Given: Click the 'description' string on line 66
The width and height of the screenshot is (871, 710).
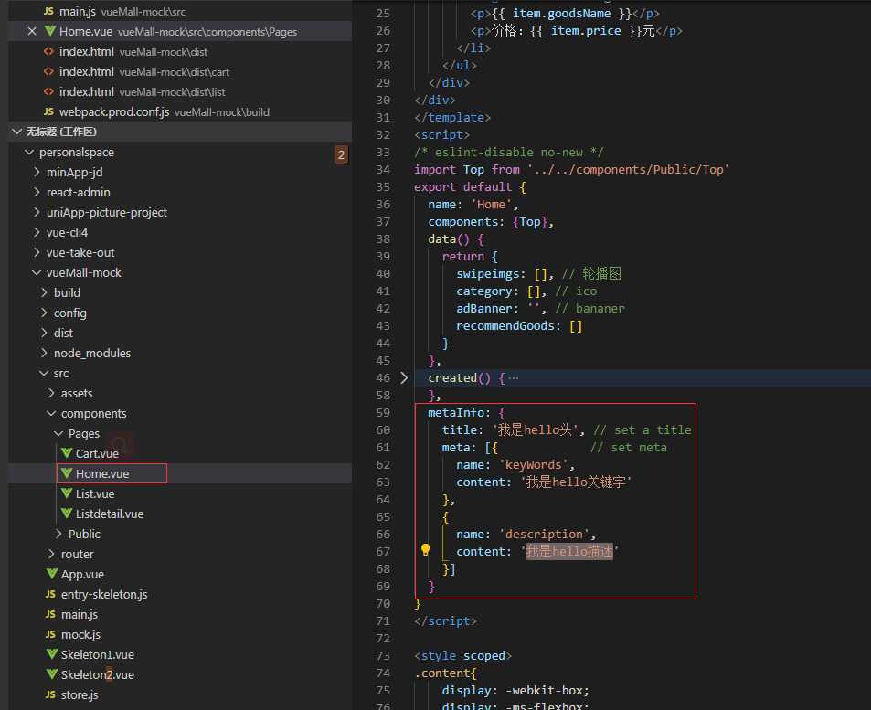Looking at the screenshot, I should pyautogui.click(x=544, y=534).
